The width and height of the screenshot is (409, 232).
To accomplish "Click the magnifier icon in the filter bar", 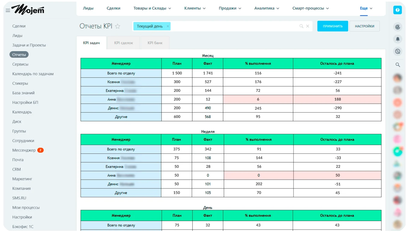I will 301,26.
